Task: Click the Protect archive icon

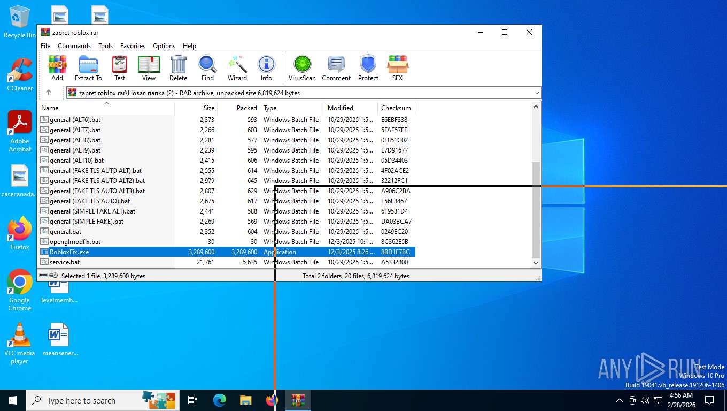Action: pyautogui.click(x=368, y=68)
